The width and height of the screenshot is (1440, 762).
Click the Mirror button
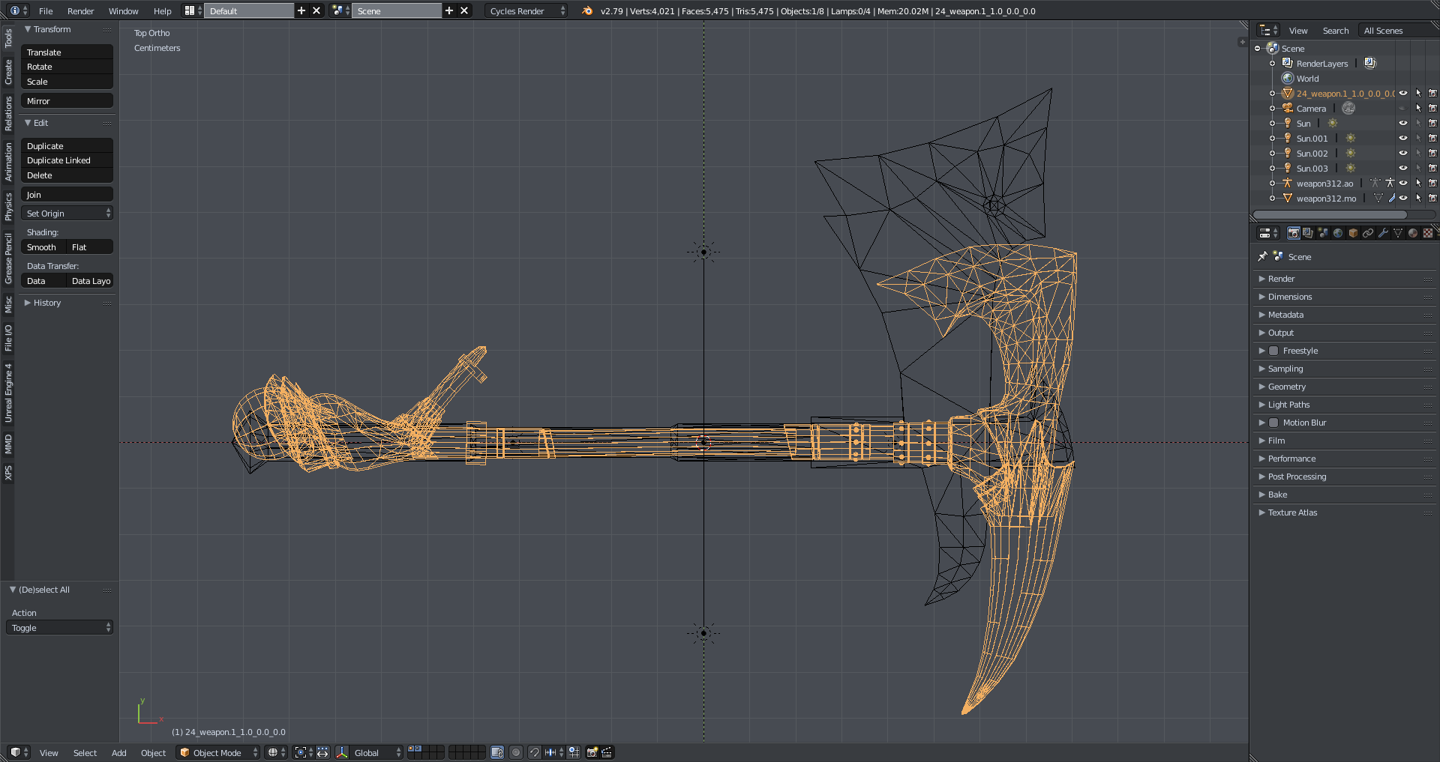(x=67, y=101)
